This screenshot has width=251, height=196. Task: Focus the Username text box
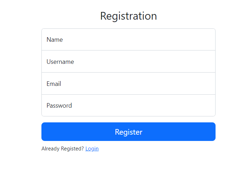128,62
